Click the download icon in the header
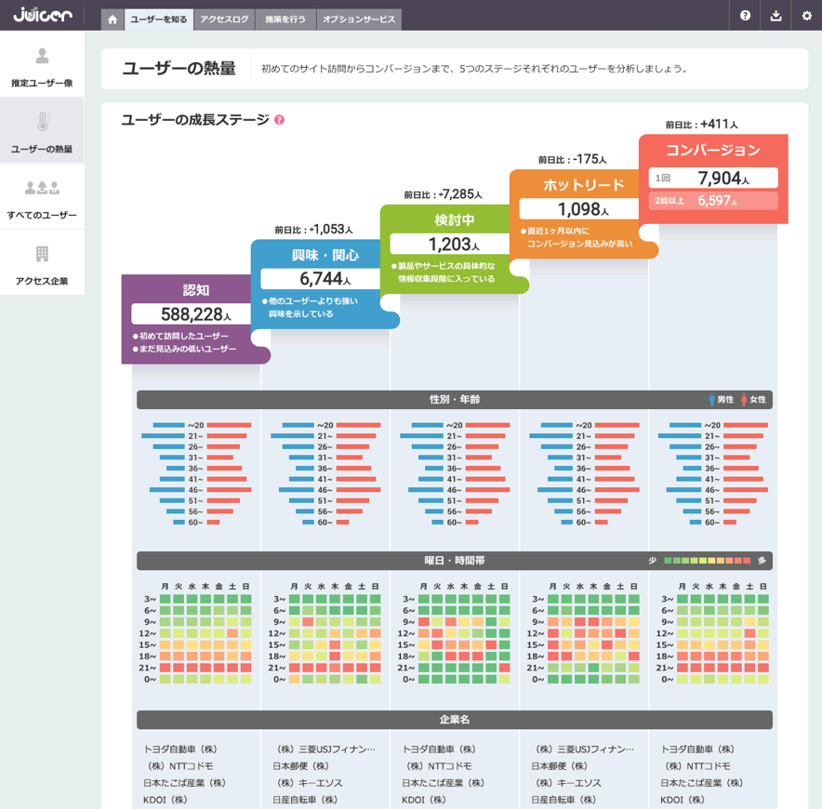 pos(776,16)
